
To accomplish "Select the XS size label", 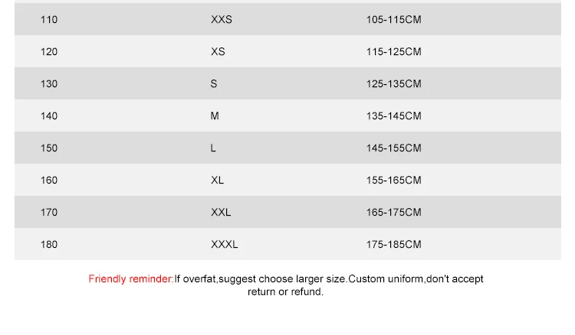I will pos(218,51).
